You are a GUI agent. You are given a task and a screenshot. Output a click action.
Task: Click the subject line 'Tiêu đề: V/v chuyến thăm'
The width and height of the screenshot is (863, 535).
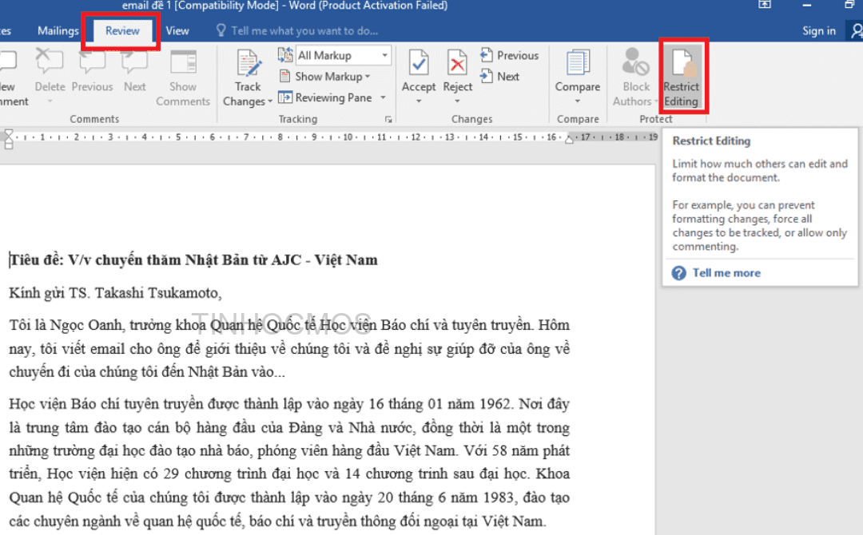(193, 260)
